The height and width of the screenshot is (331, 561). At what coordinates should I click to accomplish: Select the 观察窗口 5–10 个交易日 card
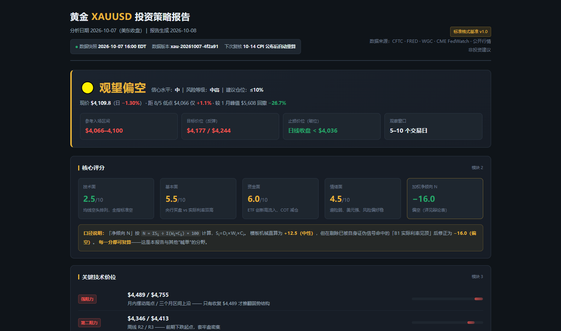tap(433, 126)
